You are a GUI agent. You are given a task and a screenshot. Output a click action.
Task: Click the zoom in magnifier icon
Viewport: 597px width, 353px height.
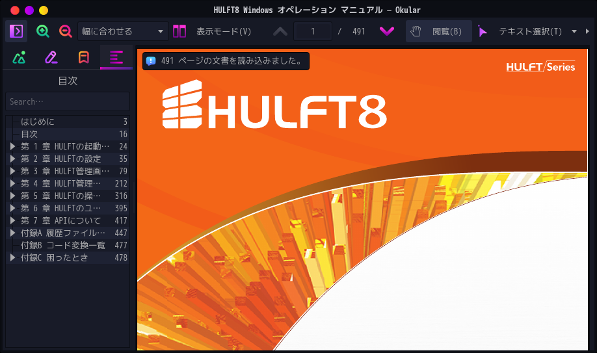tap(43, 31)
